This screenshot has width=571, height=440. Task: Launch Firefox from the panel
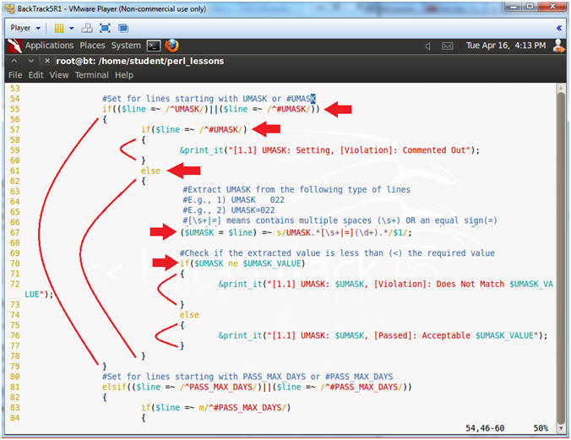171,46
